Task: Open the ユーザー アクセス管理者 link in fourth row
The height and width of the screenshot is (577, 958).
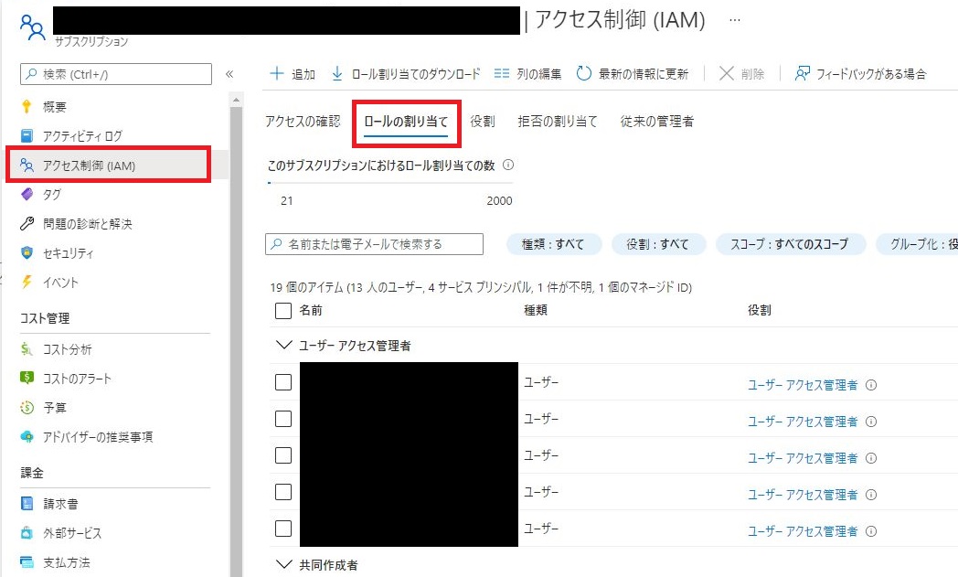Action: (803, 495)
